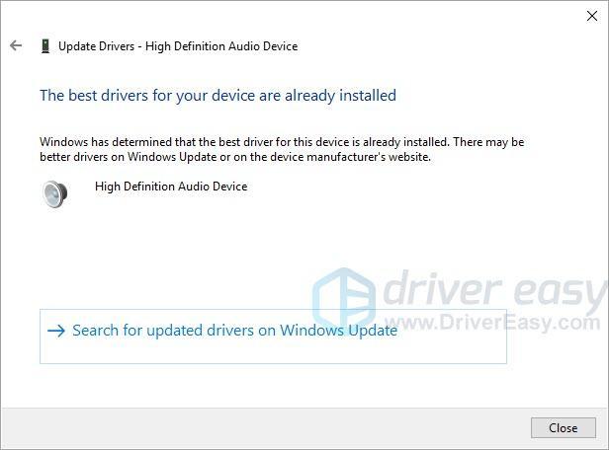Dismiss the dialog with the top-right X

(592, 16)
